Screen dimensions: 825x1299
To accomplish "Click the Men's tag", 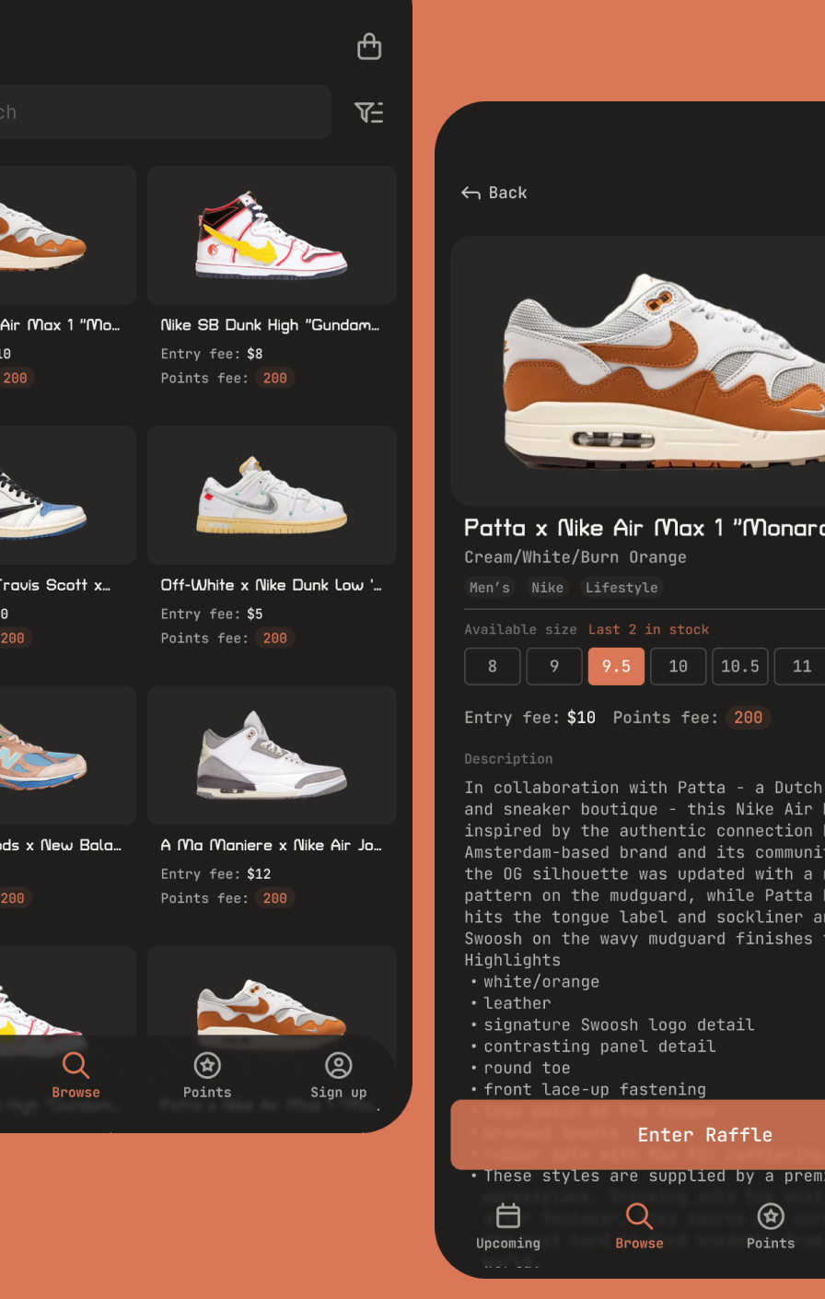I will pos(490,588).
